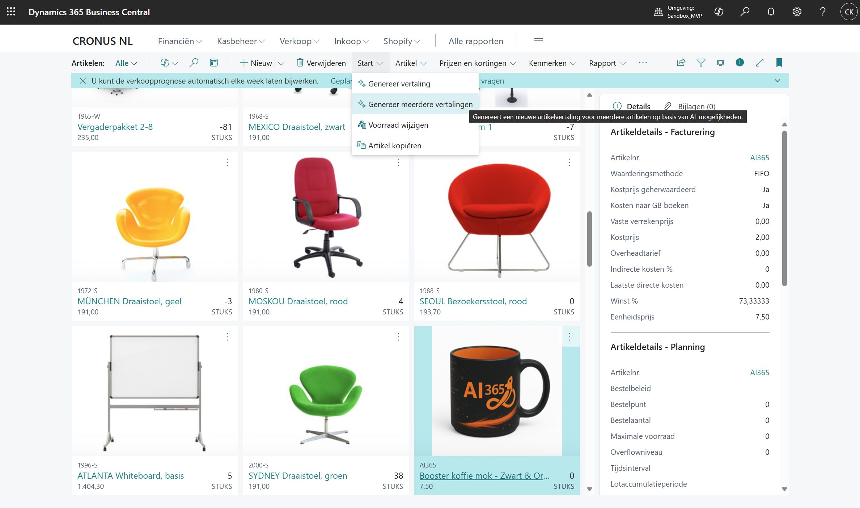Open MOSKOU Draaistoel, rood item link
Image resolution: width=860 pixels, height=508 pixels.
(298, 301)
